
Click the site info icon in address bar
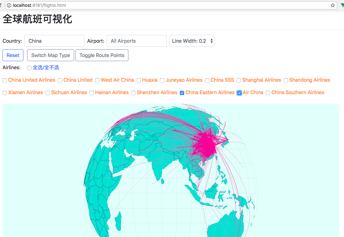click(9, 5)
